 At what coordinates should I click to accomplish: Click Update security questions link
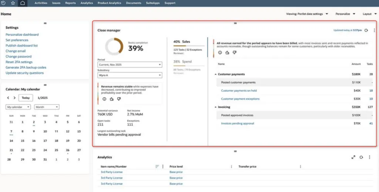coord(25,73)
